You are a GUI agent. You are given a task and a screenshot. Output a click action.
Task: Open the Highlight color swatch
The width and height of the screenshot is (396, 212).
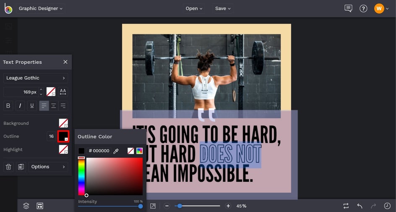point(63,150)
